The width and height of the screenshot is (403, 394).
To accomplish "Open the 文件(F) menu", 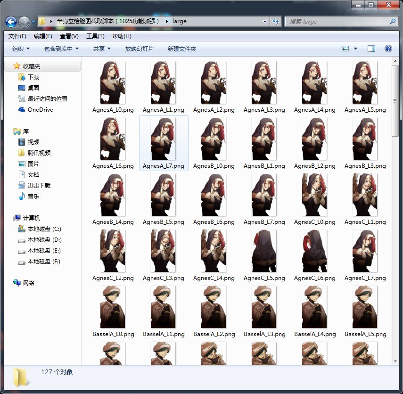I will point(17,36).
